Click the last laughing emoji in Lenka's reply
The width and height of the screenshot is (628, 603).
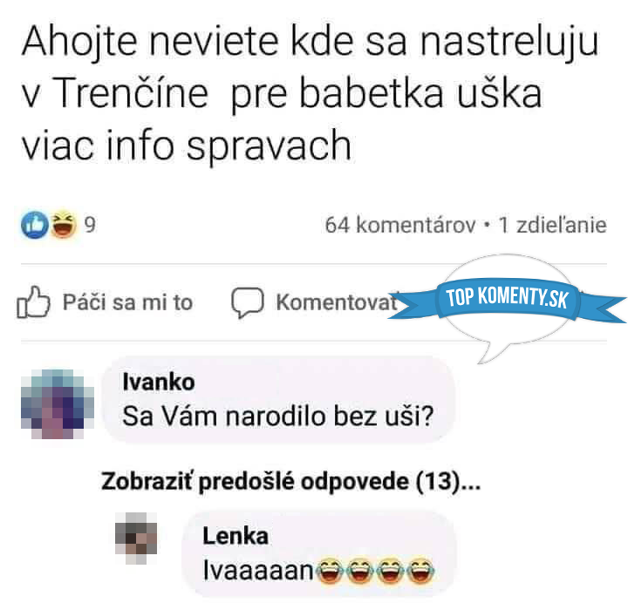pos(420,570)
